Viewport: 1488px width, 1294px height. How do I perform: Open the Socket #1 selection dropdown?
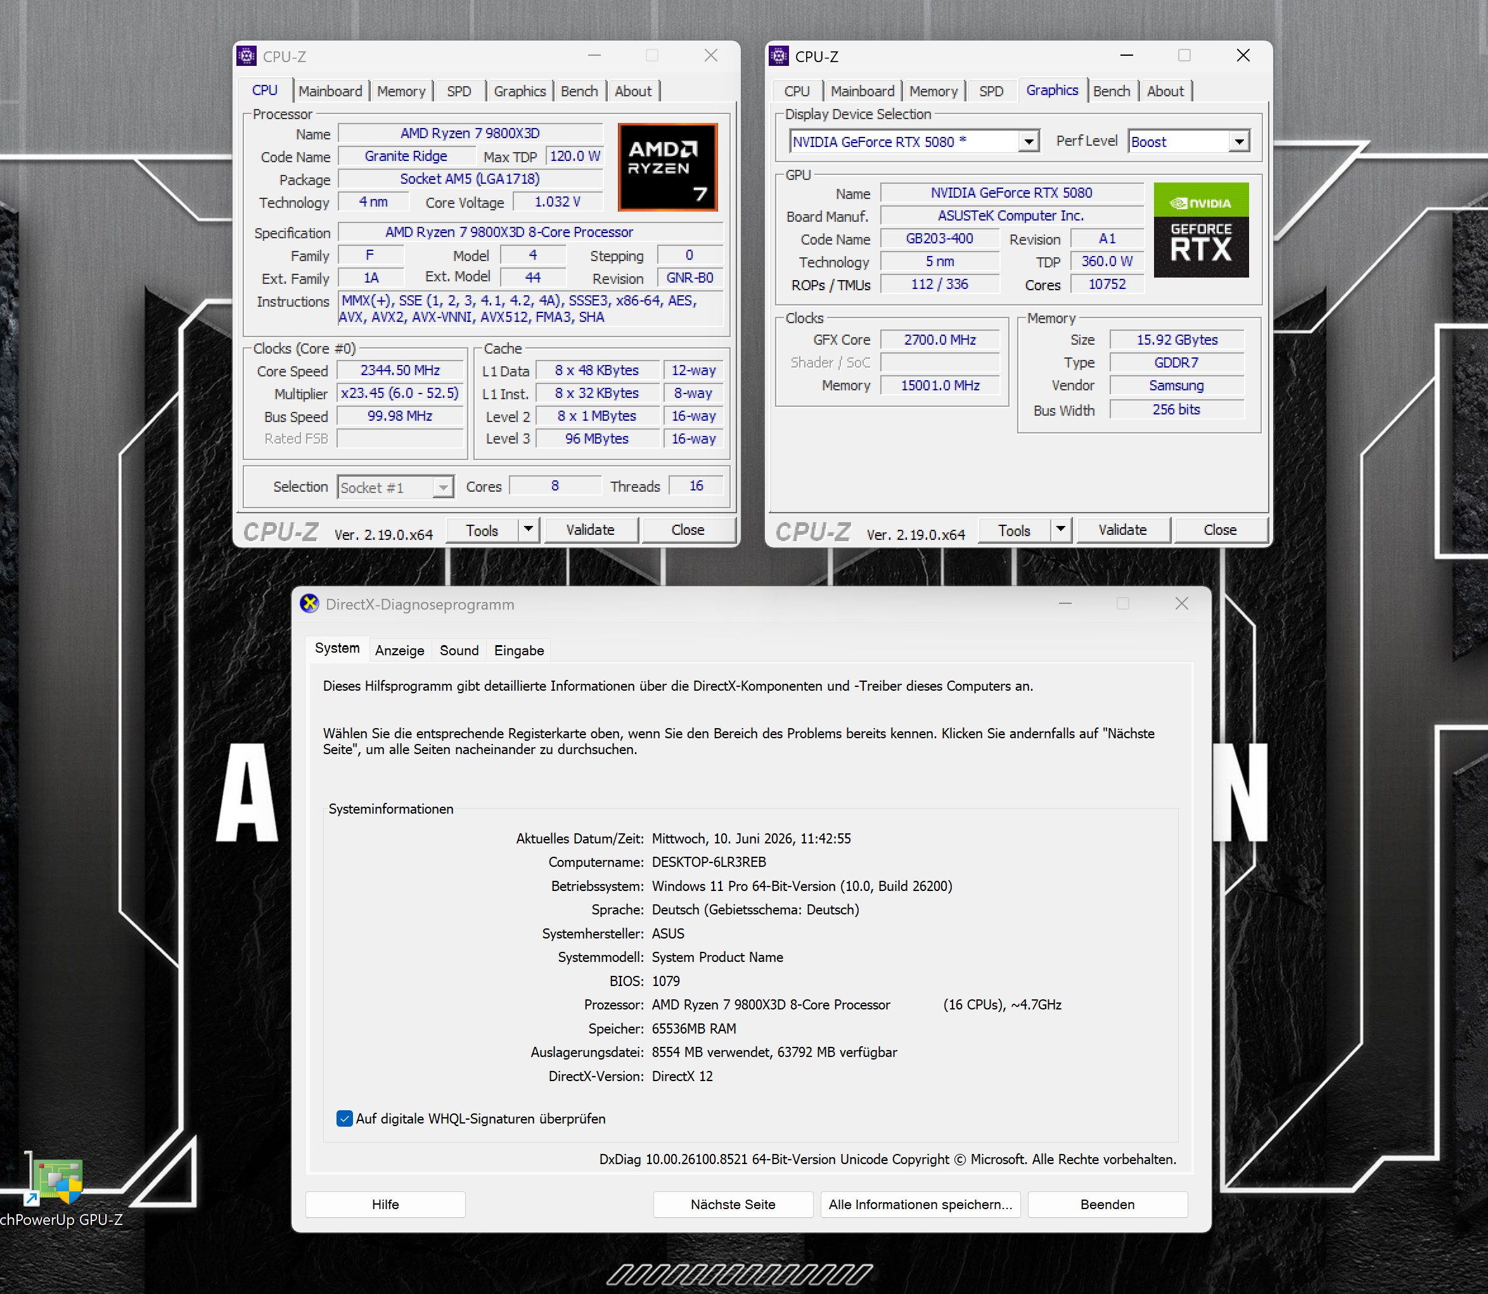pyautogui.click(x=442, y=487)
